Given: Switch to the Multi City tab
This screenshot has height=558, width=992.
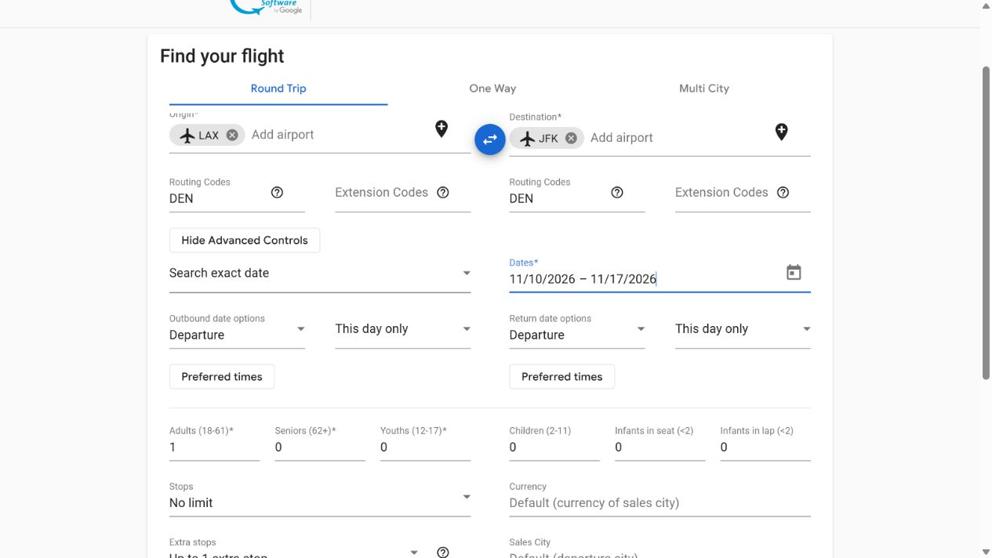Looking at the screenshot, I should pos(704,89).
